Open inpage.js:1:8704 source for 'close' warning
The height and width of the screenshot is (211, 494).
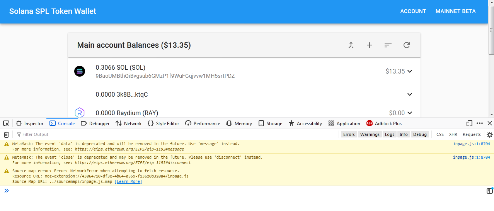tap(472, 157)
